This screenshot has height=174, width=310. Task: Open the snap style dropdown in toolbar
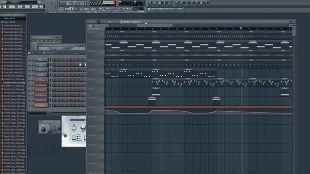point(139,9)
